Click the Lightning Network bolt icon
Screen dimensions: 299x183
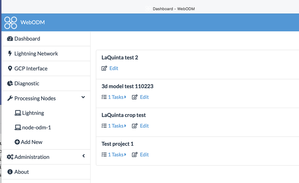coord(10,54)
